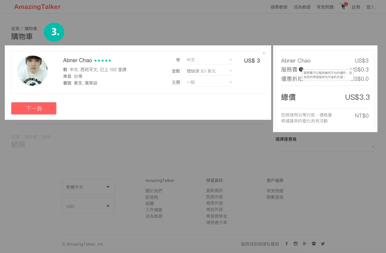Expand the 學 中文 language dropdown
The image size is (386, 253).
click(x=209, y=60)
